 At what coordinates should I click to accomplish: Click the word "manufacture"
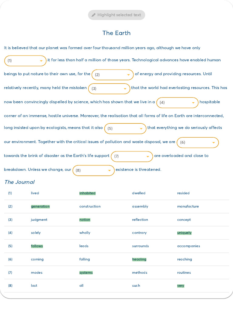click(x=188, y=206)
